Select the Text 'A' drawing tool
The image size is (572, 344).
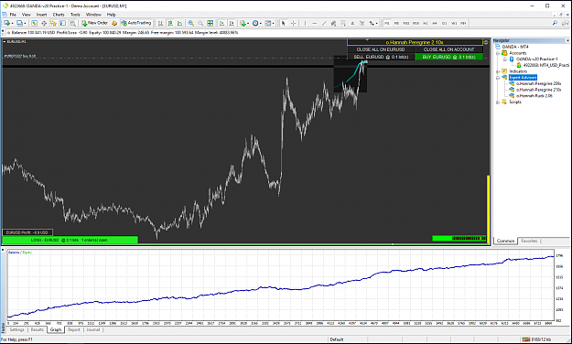click(x=352, y=23)
